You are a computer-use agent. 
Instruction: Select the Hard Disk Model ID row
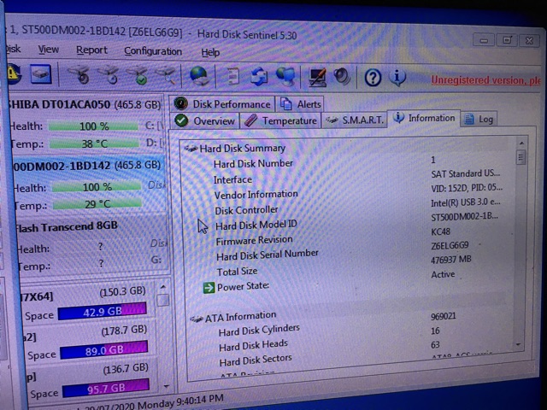[x=256, y=225]
